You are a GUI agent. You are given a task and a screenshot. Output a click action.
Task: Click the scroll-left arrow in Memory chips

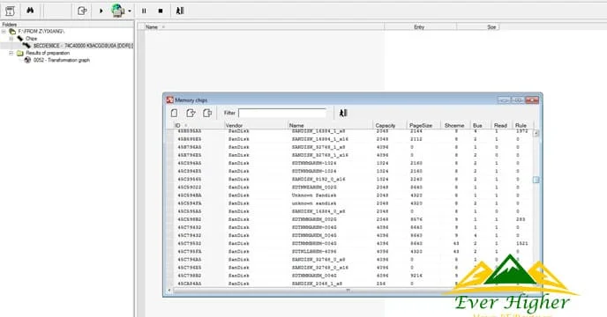click(x=169, y=291)
